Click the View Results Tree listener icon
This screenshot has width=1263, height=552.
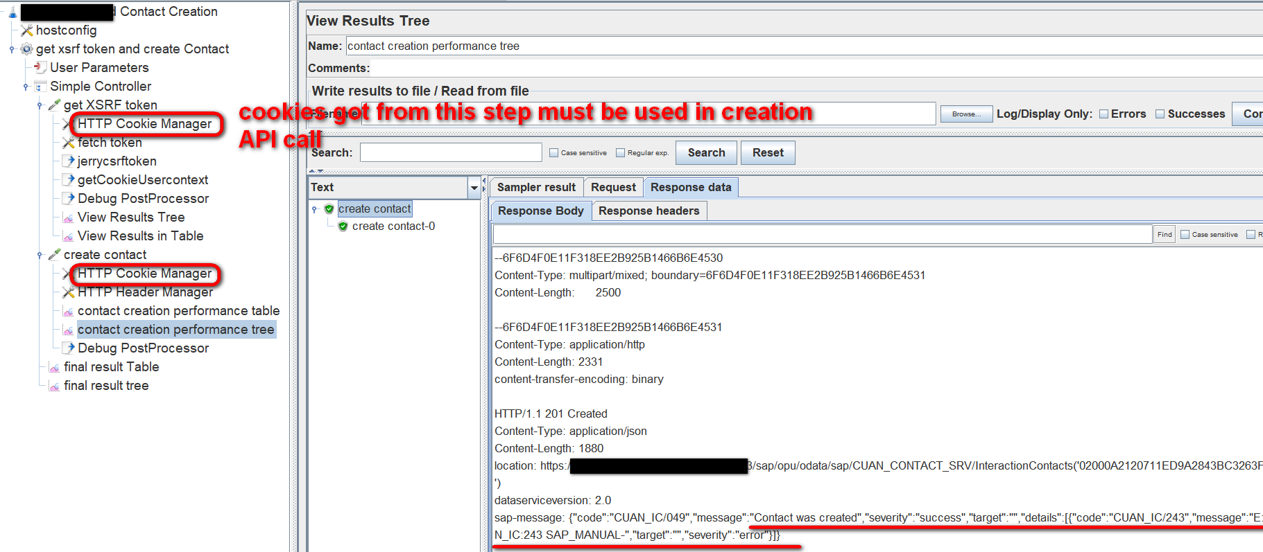click(69, 217)
